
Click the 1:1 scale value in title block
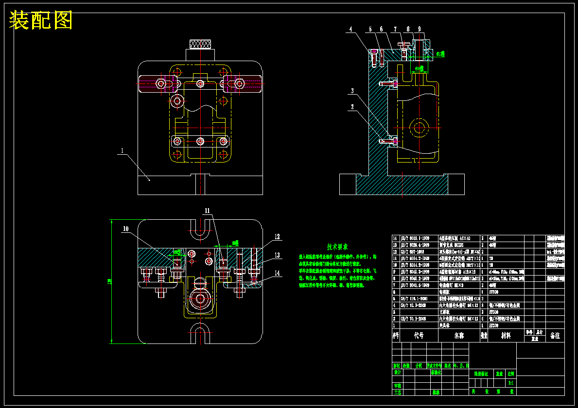click(510, 383)
